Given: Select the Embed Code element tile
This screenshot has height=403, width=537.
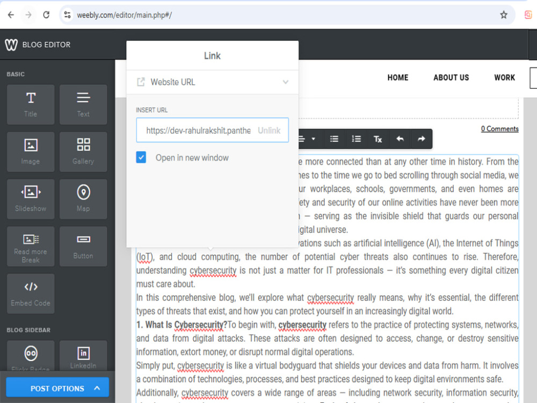Looking at the screenshot, I should [31, 294].
